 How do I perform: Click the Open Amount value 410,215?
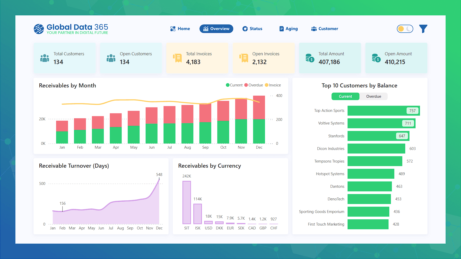tap(395, 62)
